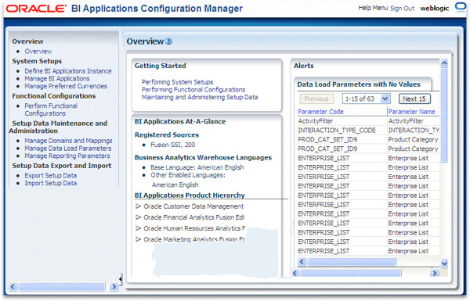This screenshot has height=301, width=470.
Task: Open the Overview link in navigation
Action: 38,52
